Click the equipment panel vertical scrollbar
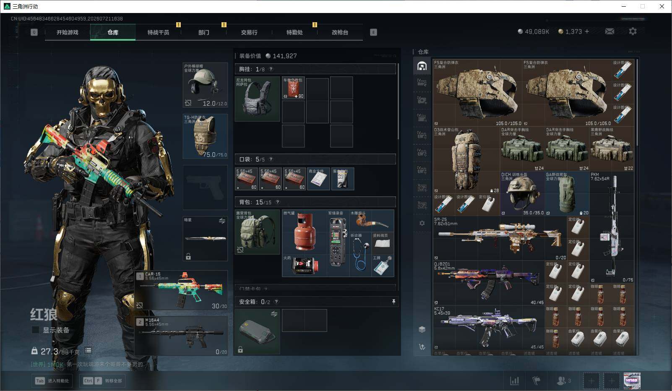672x391 pixels. pyautogui.click(x=398, y=102)
